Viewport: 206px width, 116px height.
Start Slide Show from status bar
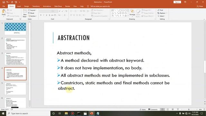point(178,110)
